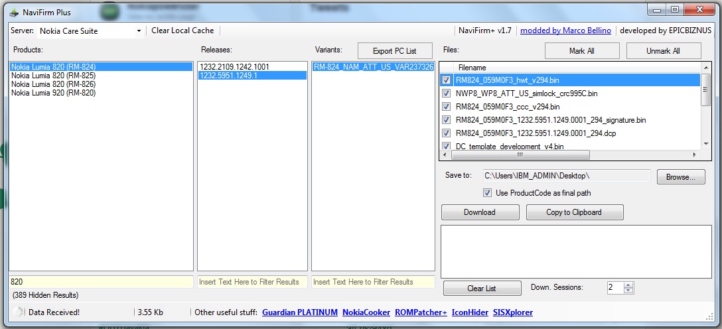This screenshot has width=722, height=329.
Task: Open the Guardian PLATINUM link
Action: (x=300, y=312)
